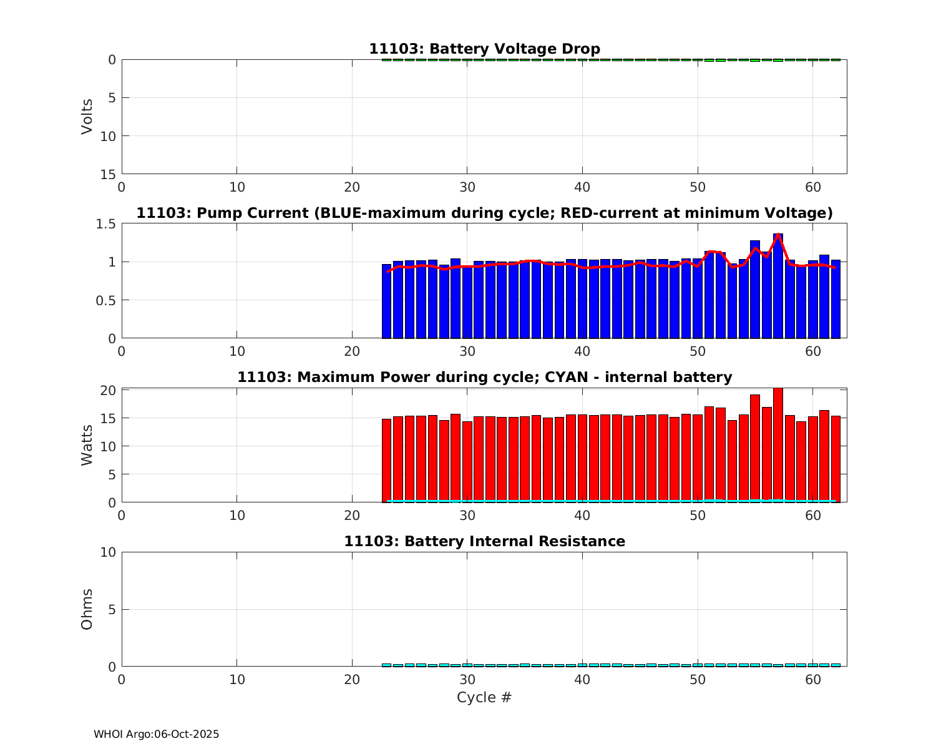Click the Watts y-axis label
The image size is (936, 749).
click(87, 445)
